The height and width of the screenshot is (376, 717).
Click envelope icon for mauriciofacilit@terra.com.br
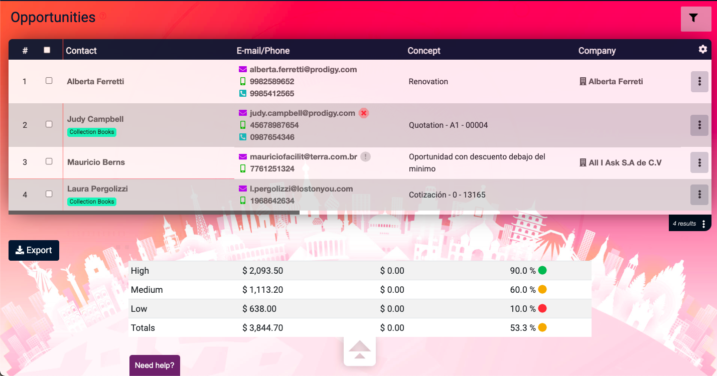[x=243, y=157]
